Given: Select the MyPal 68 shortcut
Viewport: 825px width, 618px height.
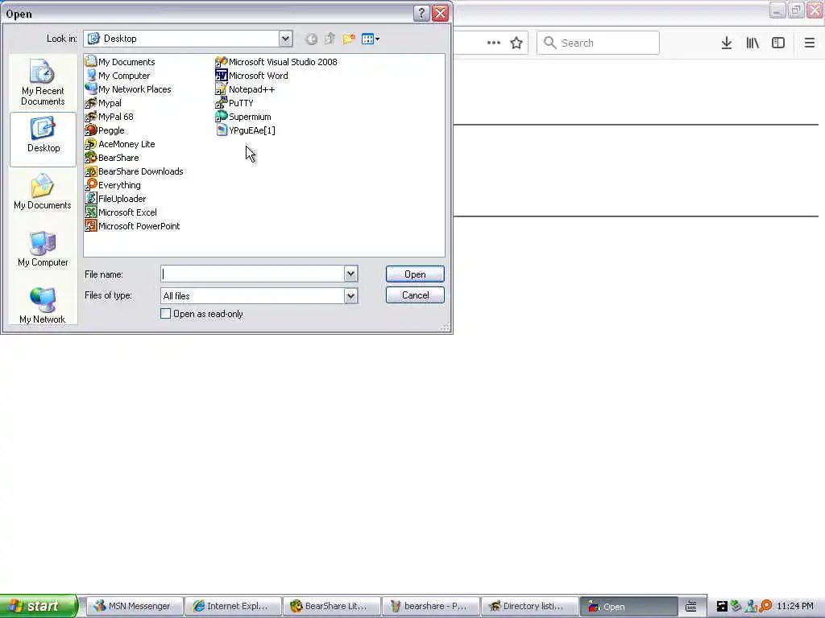Looking at the screenshot, I should pyautogui.click(x=110, y=117).
